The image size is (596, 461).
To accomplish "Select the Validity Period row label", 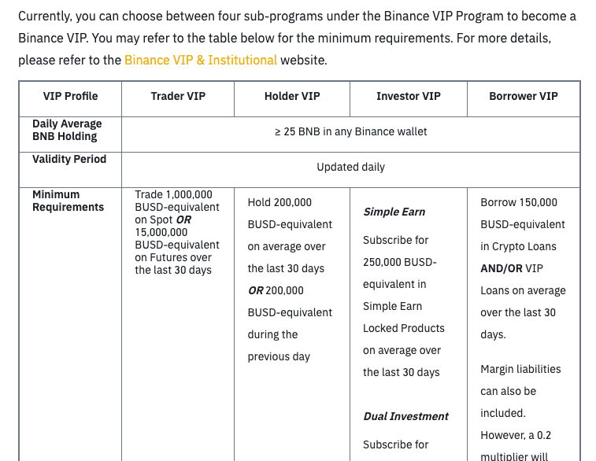I will (69, 159).
